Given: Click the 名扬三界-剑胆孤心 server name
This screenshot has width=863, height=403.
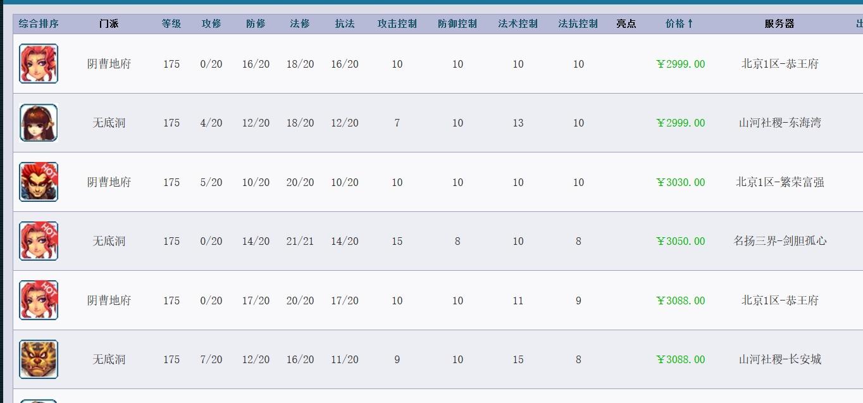Looking at the screenshot, I should pyautogui.click(x=779, y=241).
